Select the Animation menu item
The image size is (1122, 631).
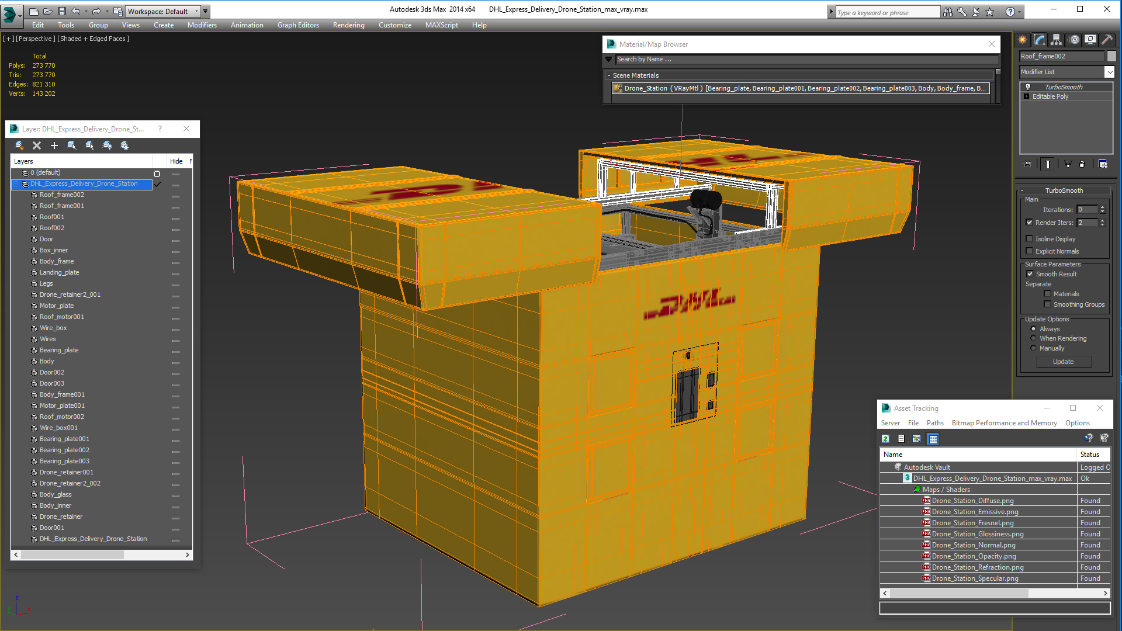[x=247, y=25]
